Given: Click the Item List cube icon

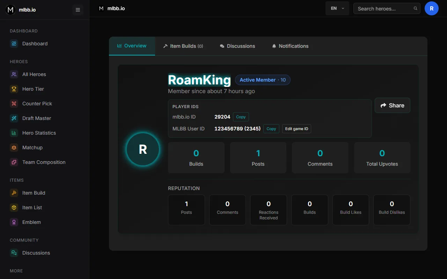Looking at the screenshot, I should click(x=14, y=208).
